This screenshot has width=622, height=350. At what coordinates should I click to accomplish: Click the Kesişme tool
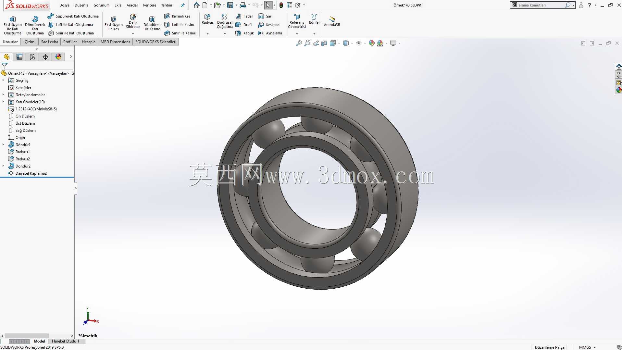point(269,25)
